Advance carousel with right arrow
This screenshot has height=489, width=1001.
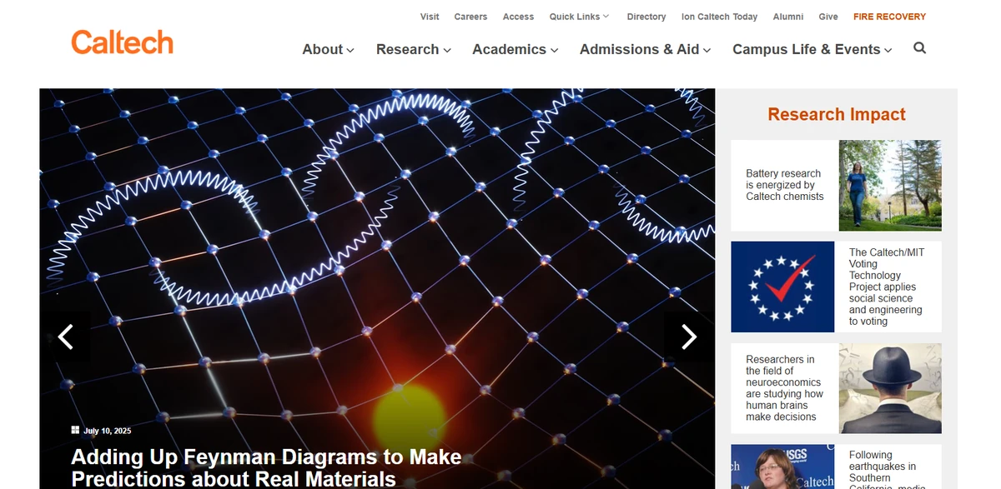689,337
